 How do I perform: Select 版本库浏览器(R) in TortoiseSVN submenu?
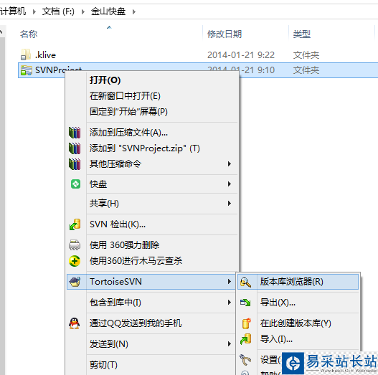[x=292, y=282]
